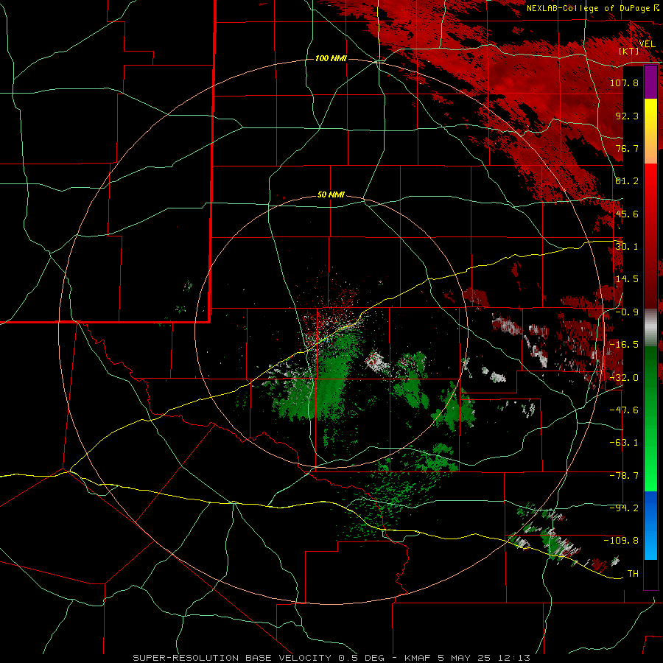Click the gray zero-velocity color bar segment
Screen dimensions: 663x663
pyautogui.click(x=650, y=328)
